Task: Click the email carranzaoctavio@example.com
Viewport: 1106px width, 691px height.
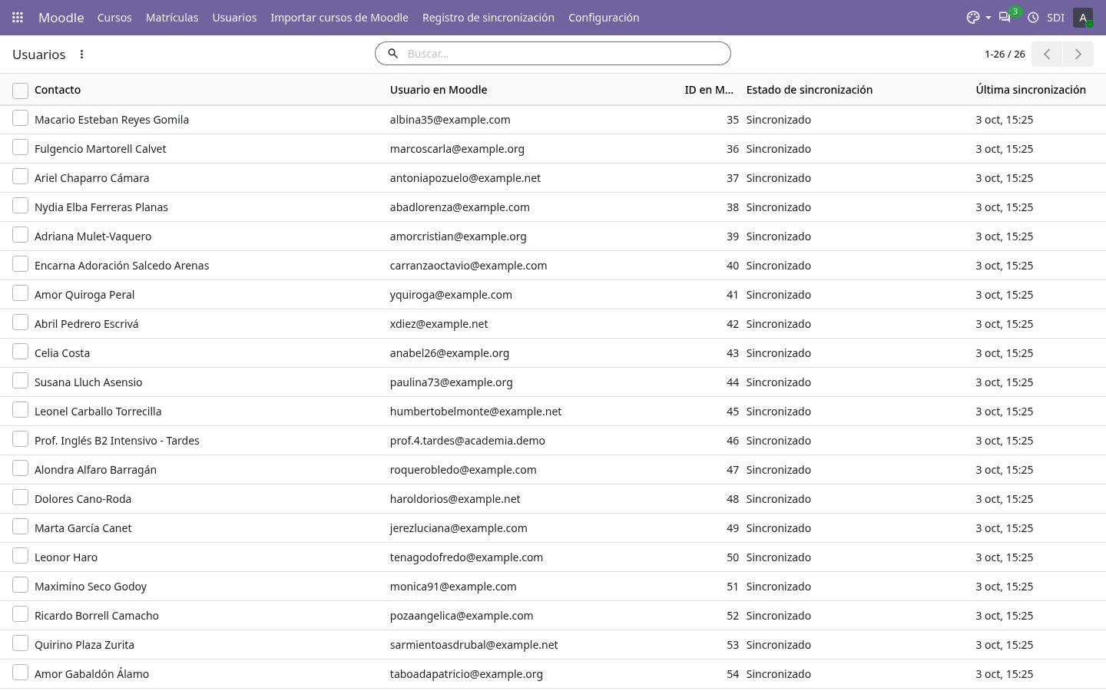Action: tap(469, 266)
